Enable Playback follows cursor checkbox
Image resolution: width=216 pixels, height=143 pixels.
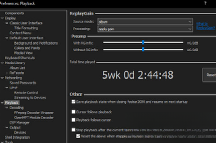[x=74, y=120]
